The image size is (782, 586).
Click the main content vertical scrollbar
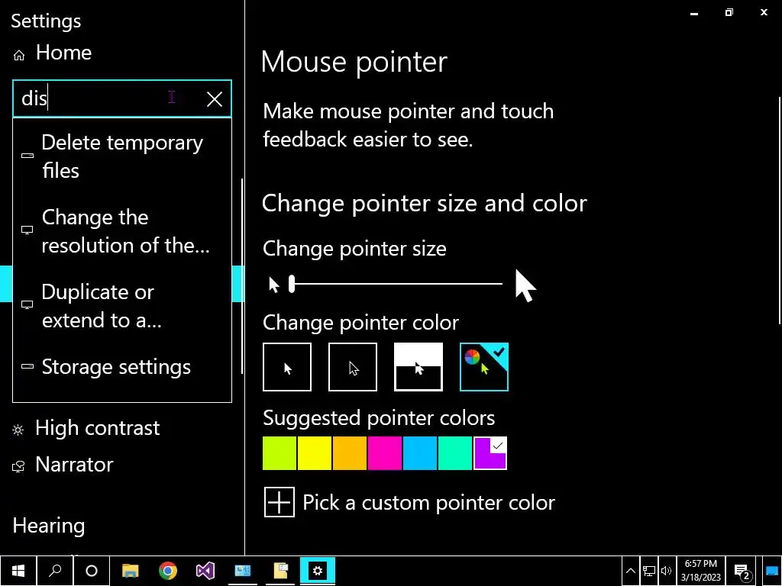[780, 212]
